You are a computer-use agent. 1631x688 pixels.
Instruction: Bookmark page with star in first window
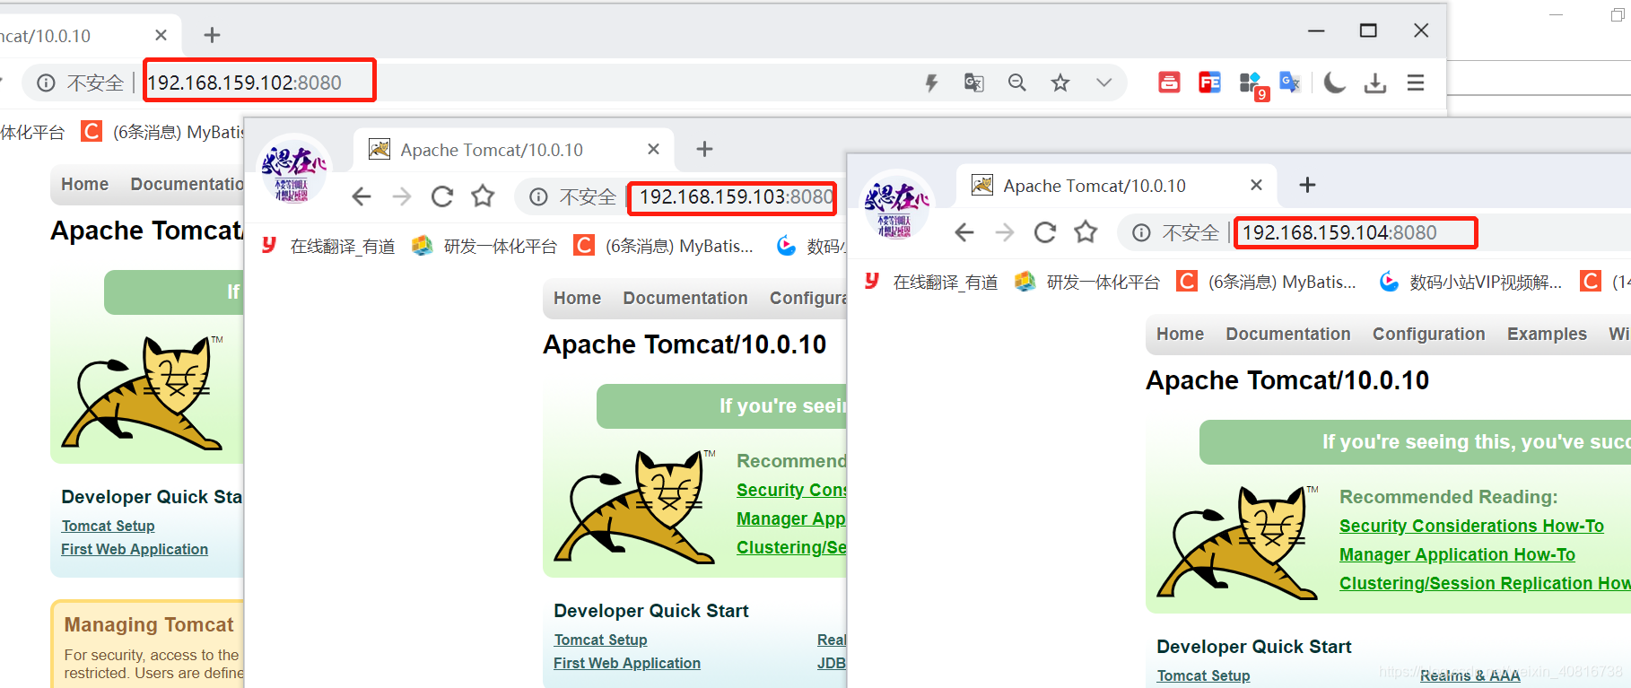click(1060, 83)
